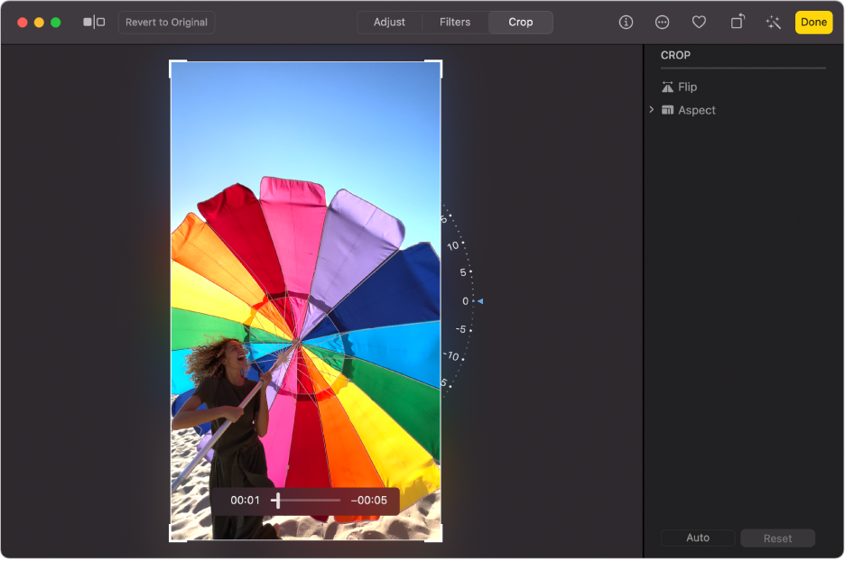Expand the Aspect disclosure arrow
The width and height of the screenshot is (845, 561).
[651, 110]
